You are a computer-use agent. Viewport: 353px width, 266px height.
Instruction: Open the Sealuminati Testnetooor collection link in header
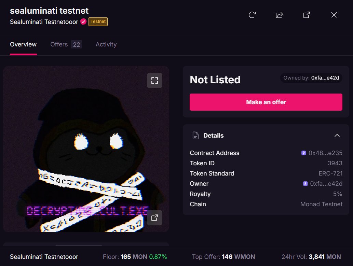tap(44, 22)
